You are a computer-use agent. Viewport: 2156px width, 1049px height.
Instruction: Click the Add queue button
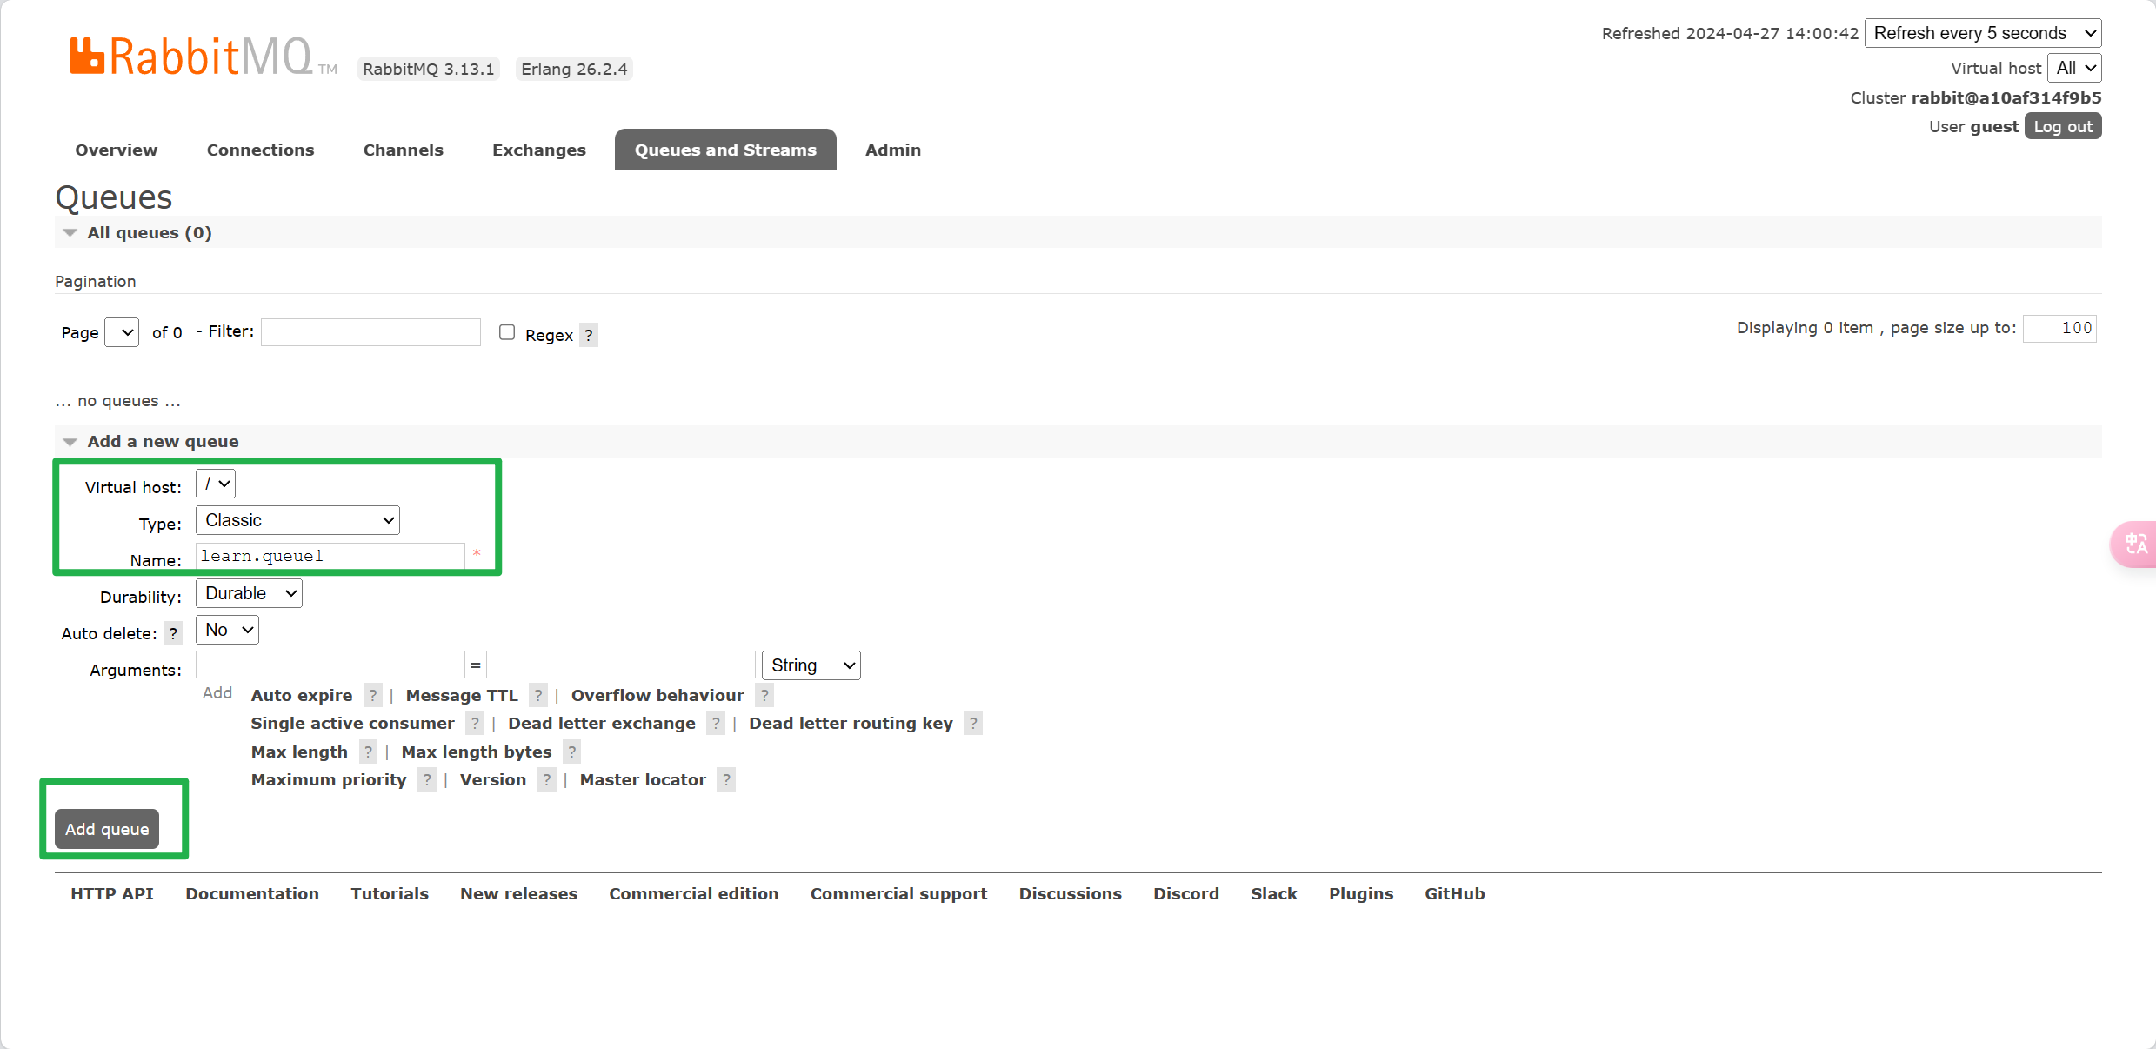[x=107, y=829]
